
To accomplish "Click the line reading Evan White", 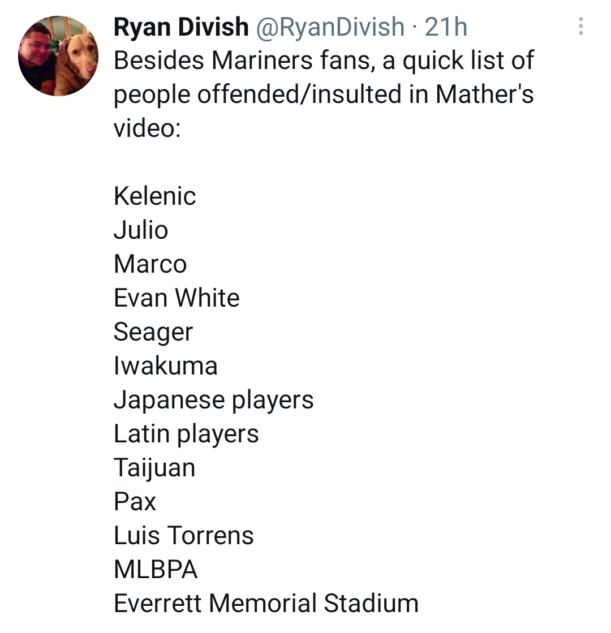I will coord(177,298).
